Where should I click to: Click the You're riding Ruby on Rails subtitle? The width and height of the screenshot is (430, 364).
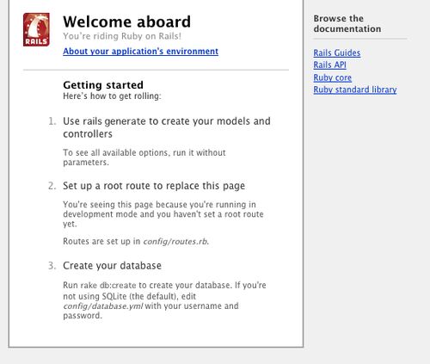122,36
